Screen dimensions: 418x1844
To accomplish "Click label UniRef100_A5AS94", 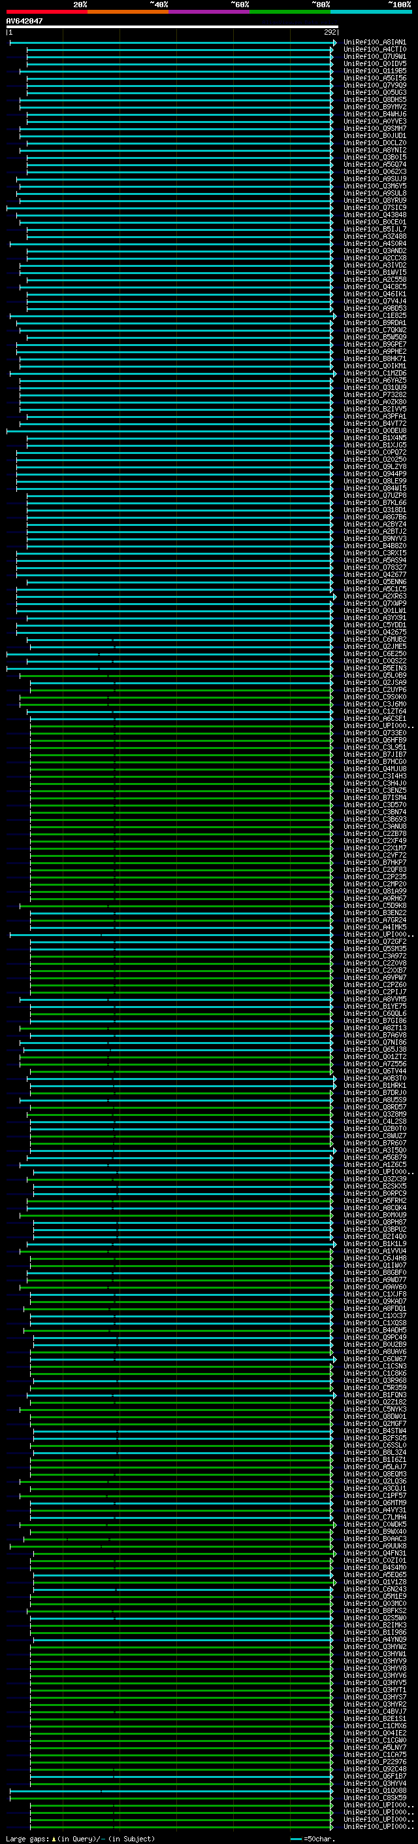I will tap(374, 560).
